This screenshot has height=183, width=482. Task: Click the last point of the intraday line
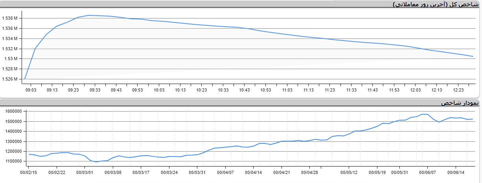point(473,56)
